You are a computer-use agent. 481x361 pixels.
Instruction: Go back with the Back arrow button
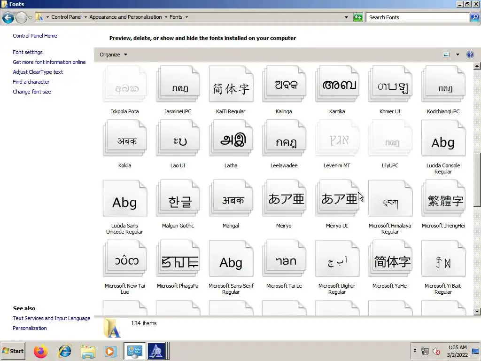(8, 17)
